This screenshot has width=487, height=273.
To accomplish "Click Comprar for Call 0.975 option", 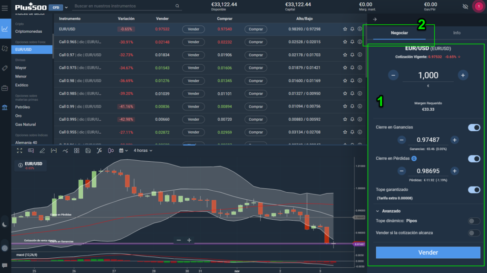I will (x=255, y=68).
